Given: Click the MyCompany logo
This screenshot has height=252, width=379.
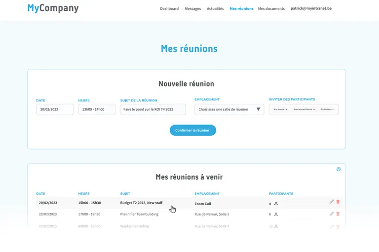Looking at the screenshot, I should tap(53, 8).
